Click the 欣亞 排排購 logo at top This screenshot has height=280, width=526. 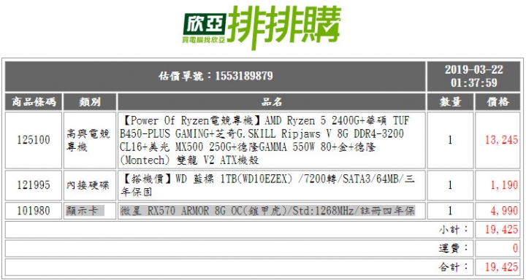[262, 28]
